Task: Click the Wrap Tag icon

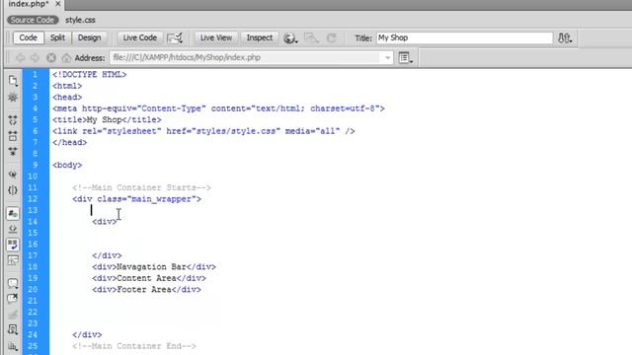Action: point(13,315)
